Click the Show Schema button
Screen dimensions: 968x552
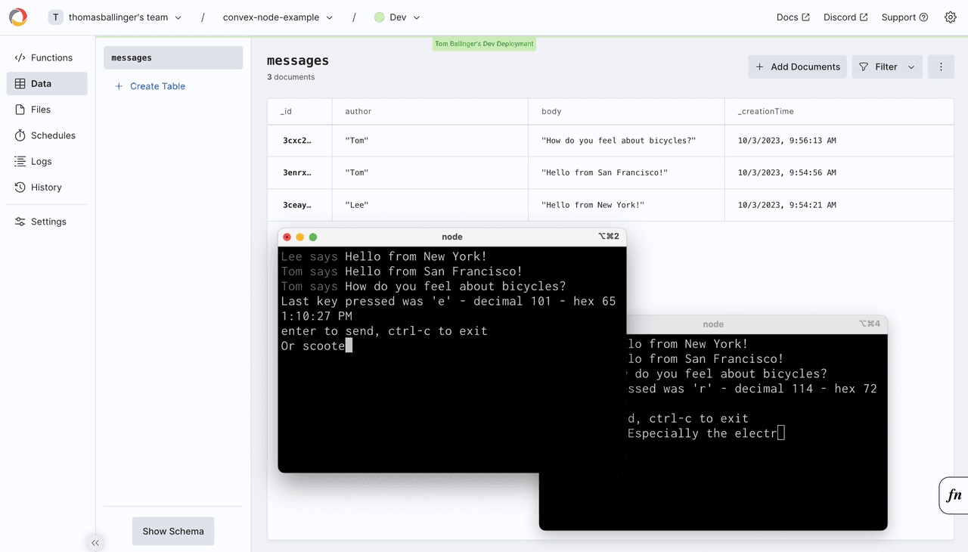click(173, 531)
